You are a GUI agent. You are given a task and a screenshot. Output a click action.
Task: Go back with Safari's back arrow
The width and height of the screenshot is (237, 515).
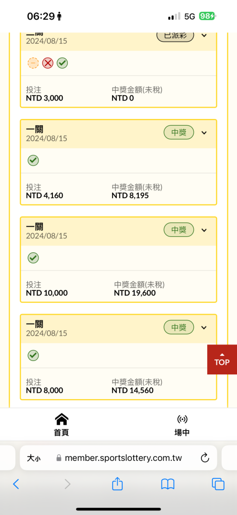16,484
